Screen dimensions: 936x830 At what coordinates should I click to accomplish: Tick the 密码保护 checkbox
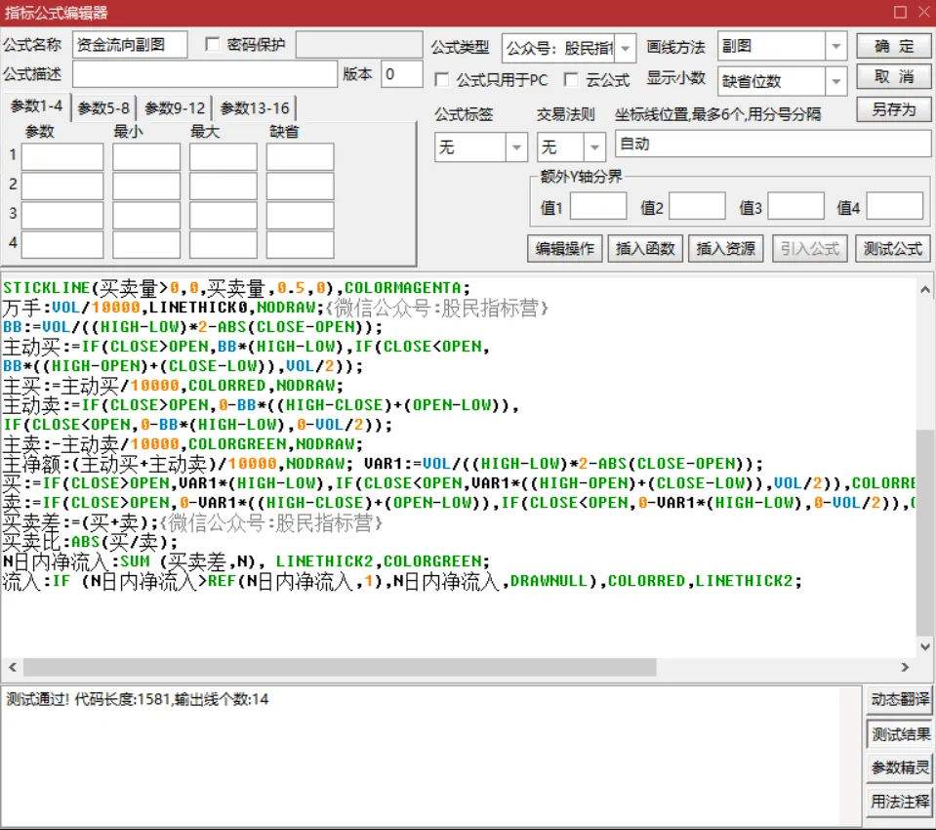(213, 44)
